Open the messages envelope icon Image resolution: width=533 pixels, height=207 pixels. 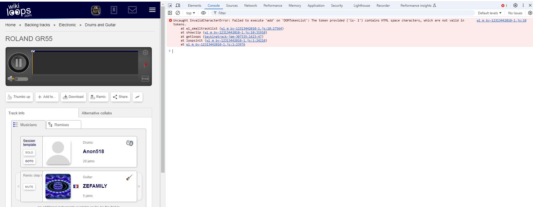(x=132, y=10)
